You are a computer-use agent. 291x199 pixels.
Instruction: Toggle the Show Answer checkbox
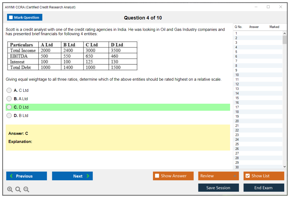click(x=157, y=176)
